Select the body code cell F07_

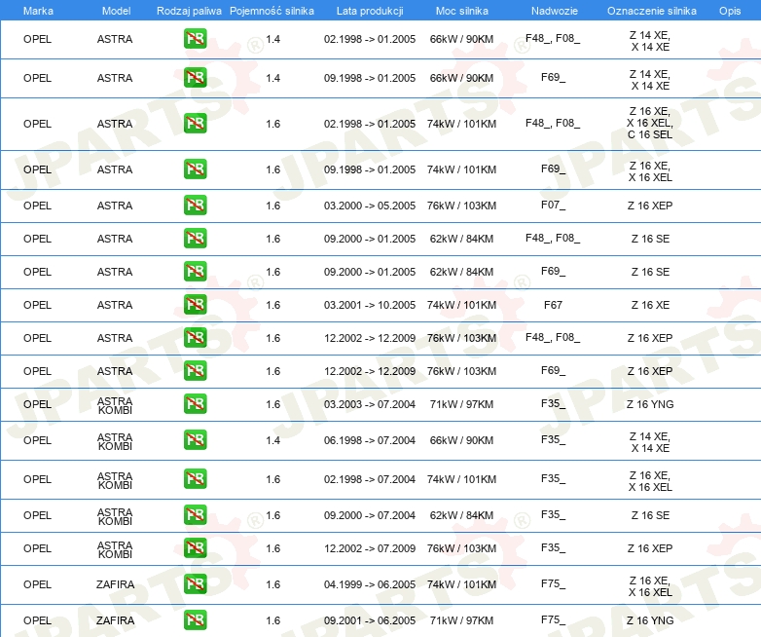553,206
